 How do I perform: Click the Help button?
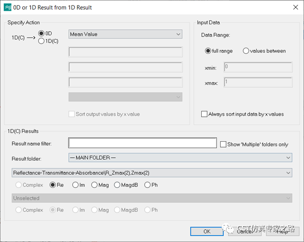[x=283, y=231]
